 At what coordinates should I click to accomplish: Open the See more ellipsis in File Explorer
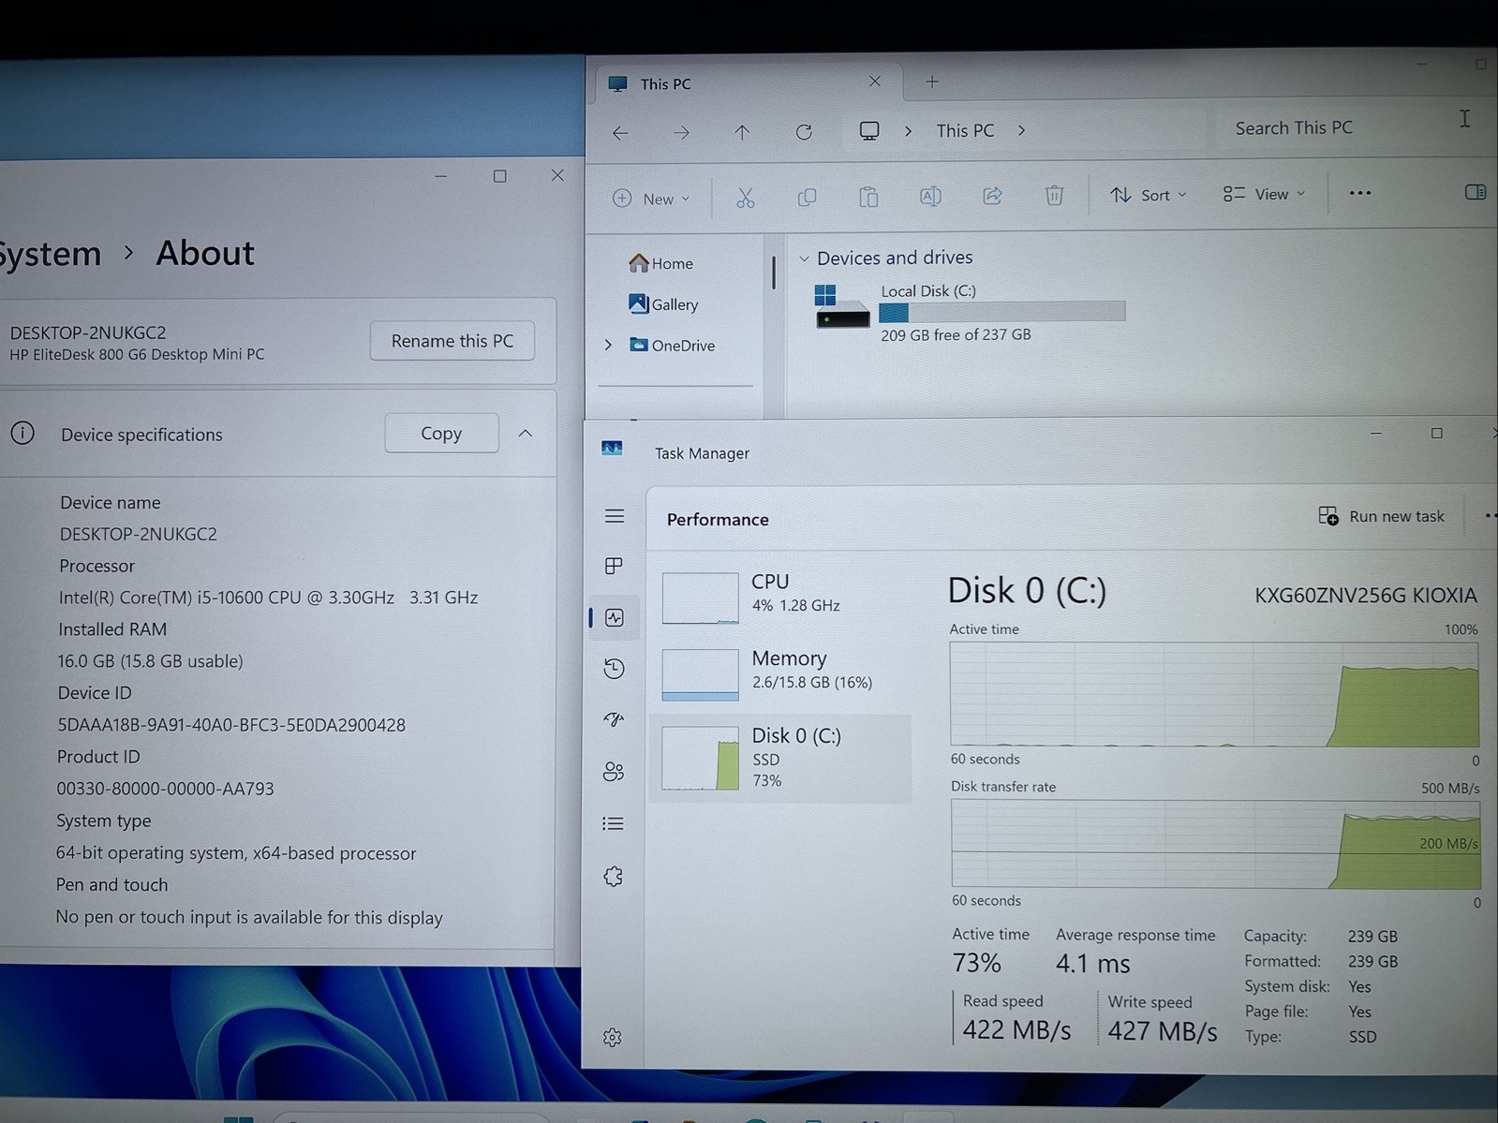click(x=1359, y=193)
